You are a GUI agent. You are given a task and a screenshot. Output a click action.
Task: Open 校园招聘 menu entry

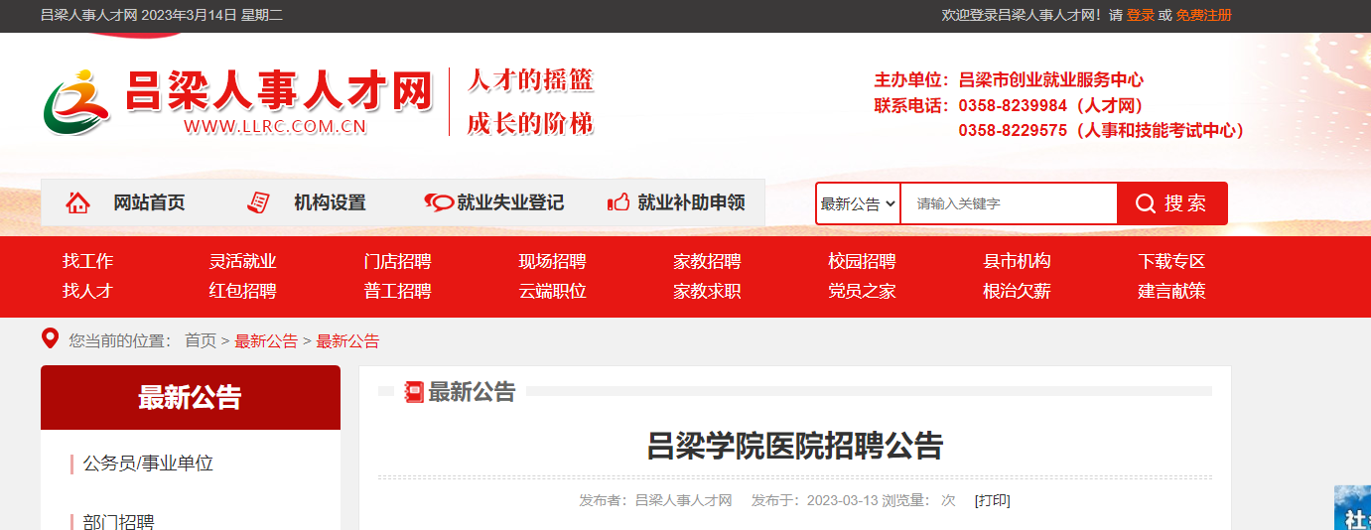(862, 261)
